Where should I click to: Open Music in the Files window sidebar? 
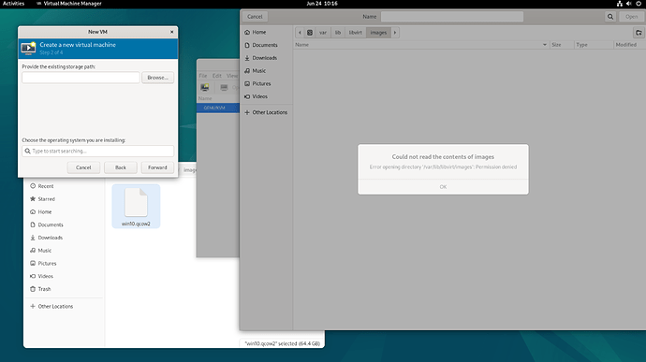63,251
